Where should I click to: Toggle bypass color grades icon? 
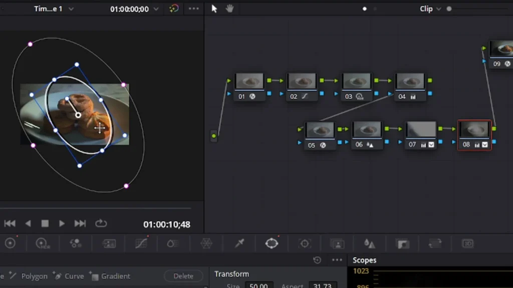coord(174,9)
